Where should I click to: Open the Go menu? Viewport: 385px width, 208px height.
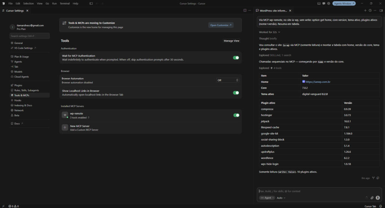(x=47, y=3)
